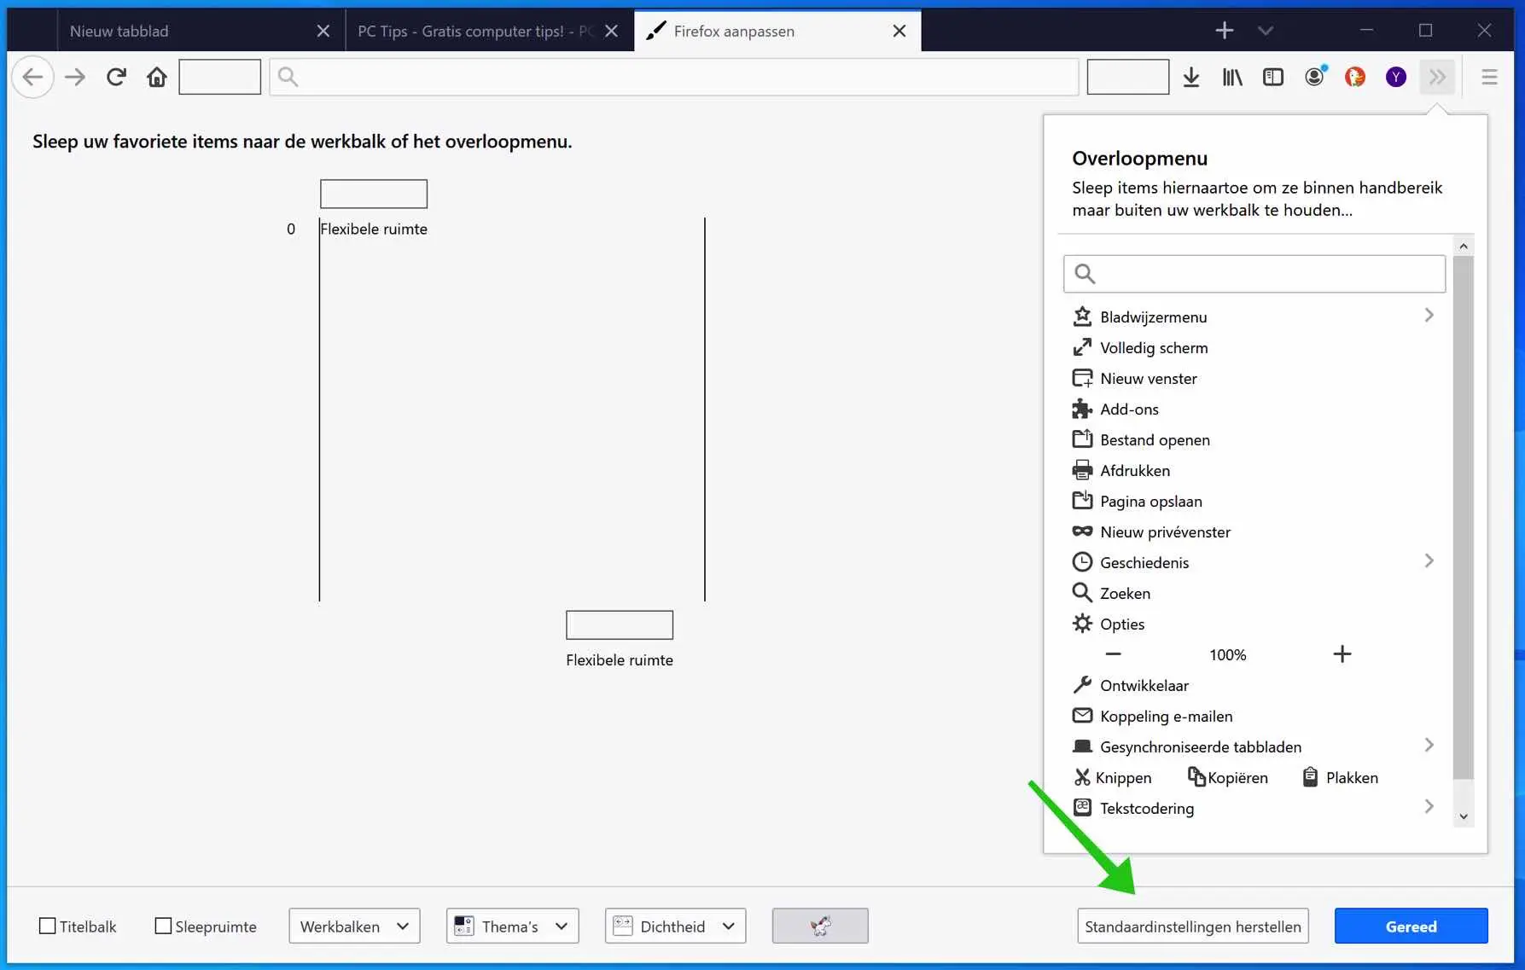
Task: Click scroll-down arrow of overflow menu
Action: click(1464, 816)
